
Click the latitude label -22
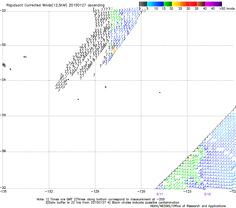(3, 45)
